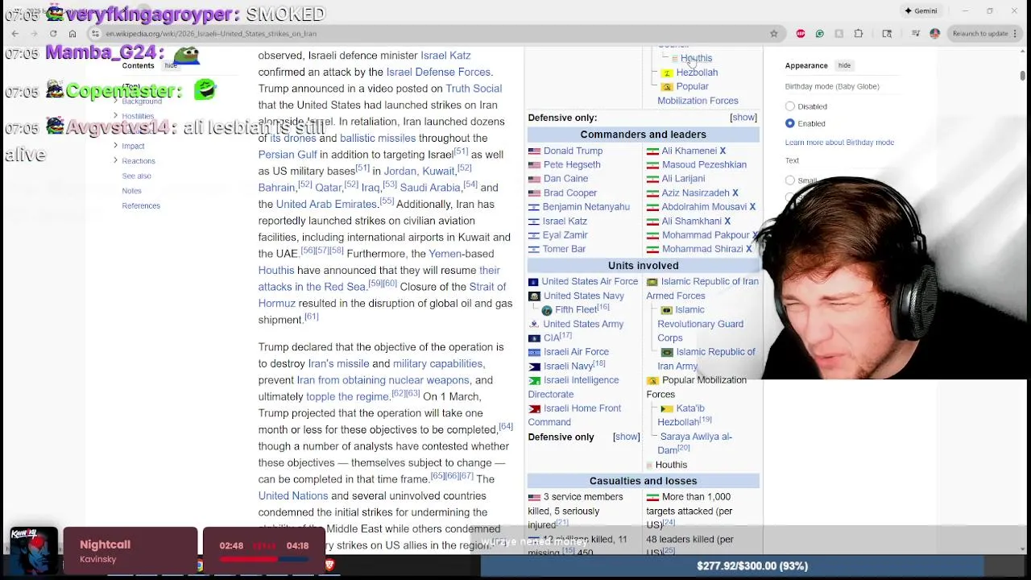Jump to See also in Contents
This screenshot has width=1031, height=580.
click(x=136, y=176)
